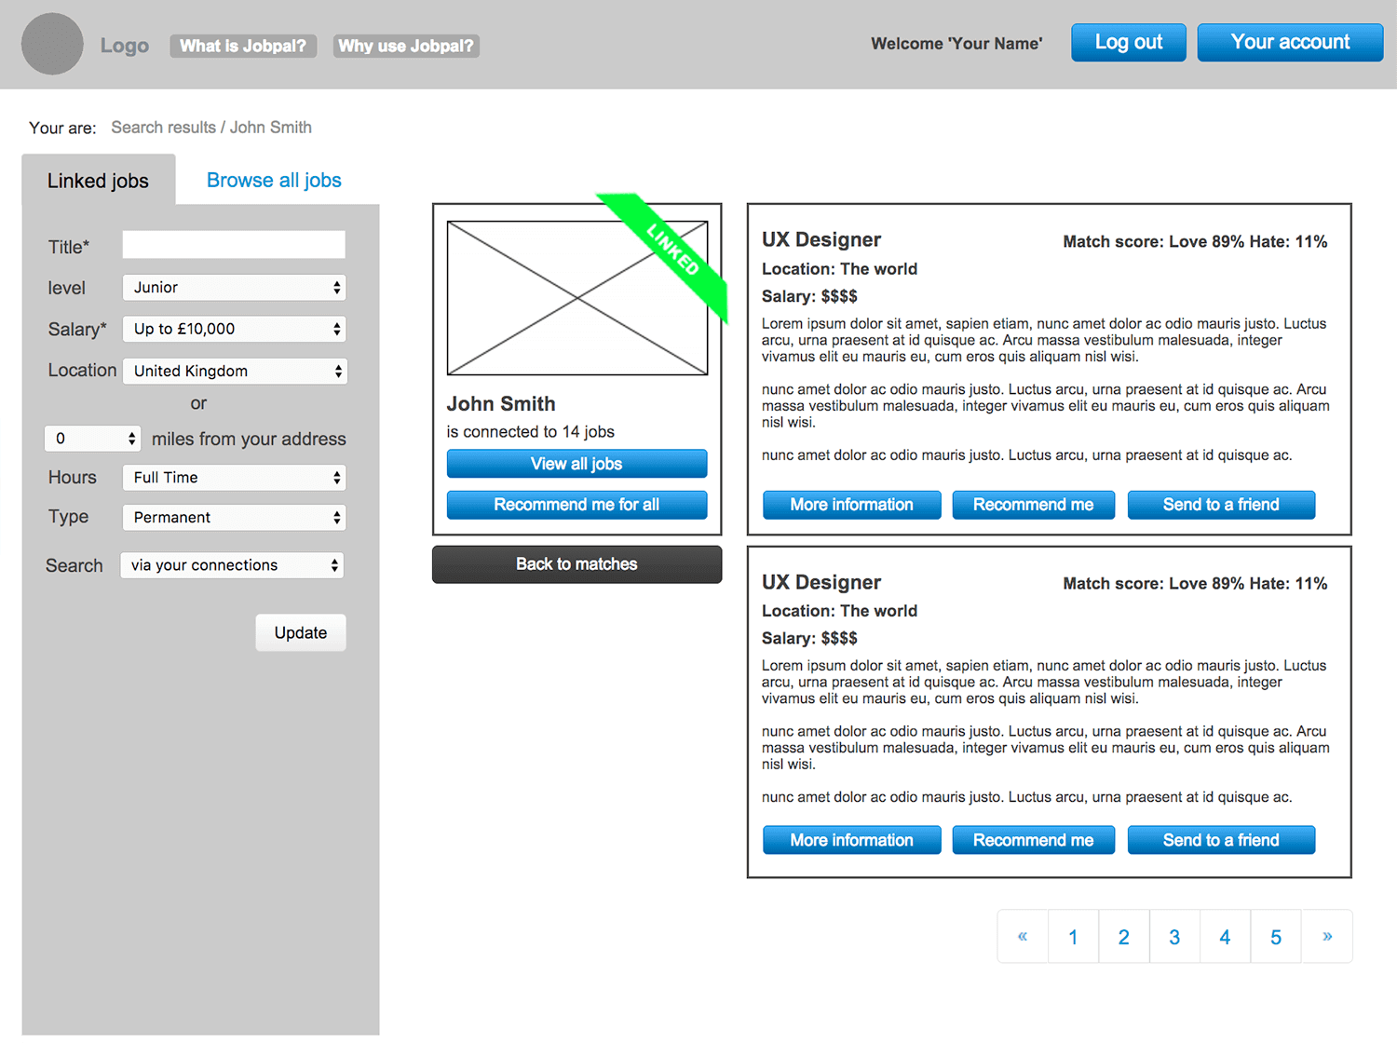Follow the Search results breadcrumb link
This screenshot has width=1397, height=1043.
163,128
